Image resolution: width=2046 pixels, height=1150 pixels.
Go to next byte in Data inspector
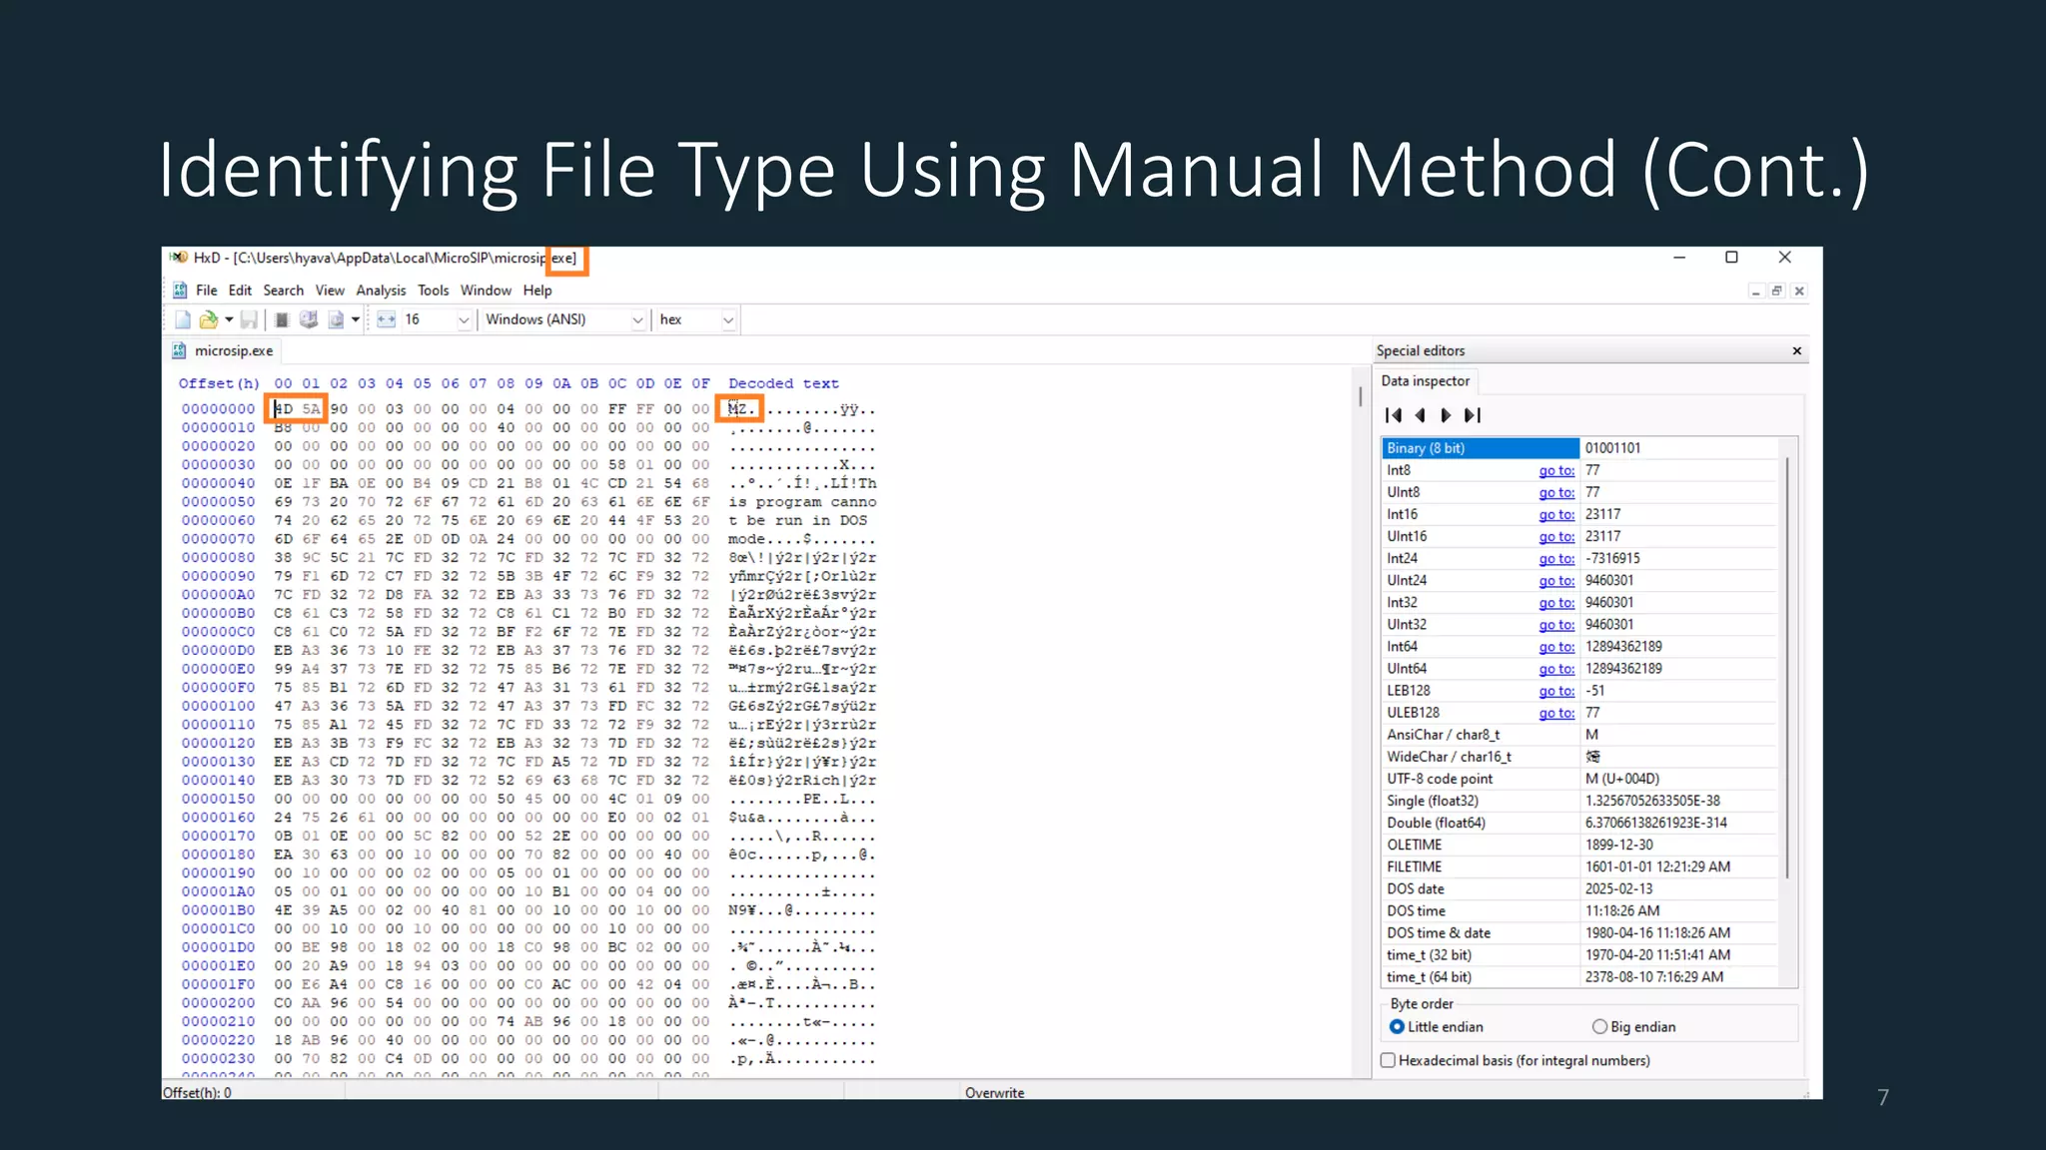pos(1446,415)
